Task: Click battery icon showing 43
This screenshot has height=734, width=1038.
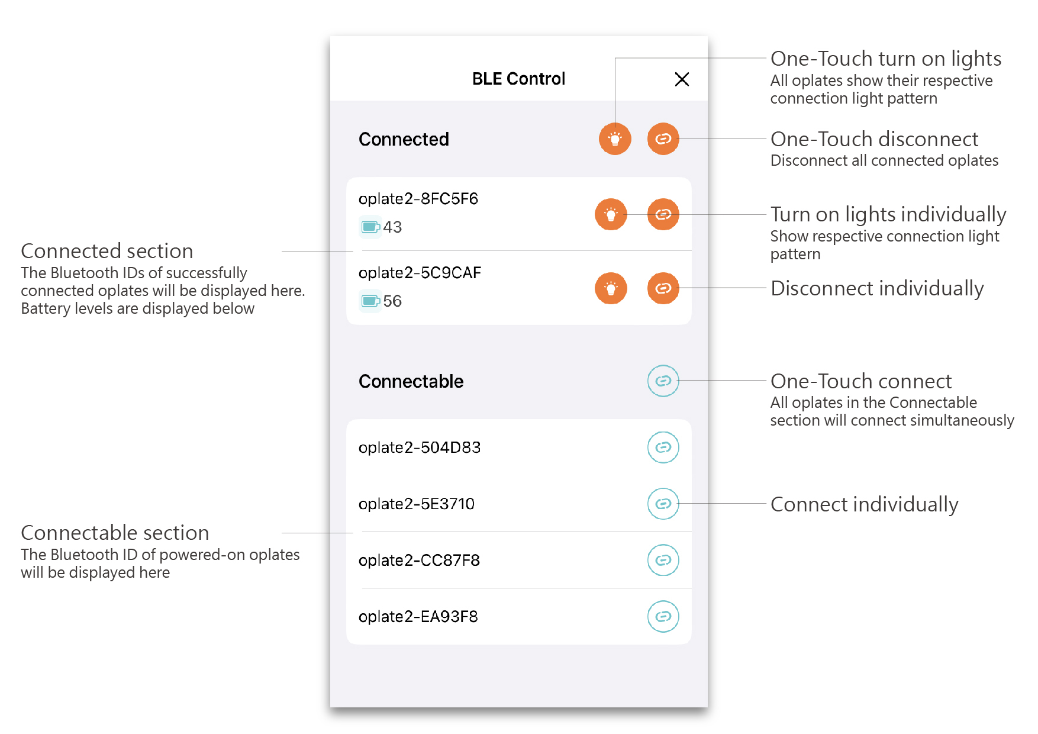Action: pos(370,227)
